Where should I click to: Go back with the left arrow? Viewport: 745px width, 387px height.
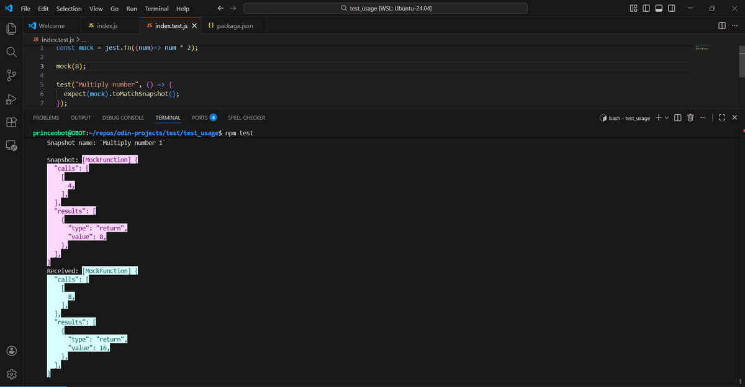(220, 8)
